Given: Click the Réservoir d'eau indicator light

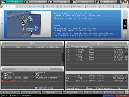Looking at the screenshot, I should pos(34,88).
